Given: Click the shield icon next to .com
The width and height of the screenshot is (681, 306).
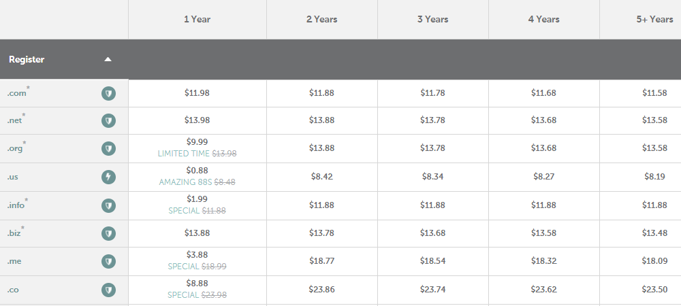Looking at the screenshot, I should click(108, 93).
